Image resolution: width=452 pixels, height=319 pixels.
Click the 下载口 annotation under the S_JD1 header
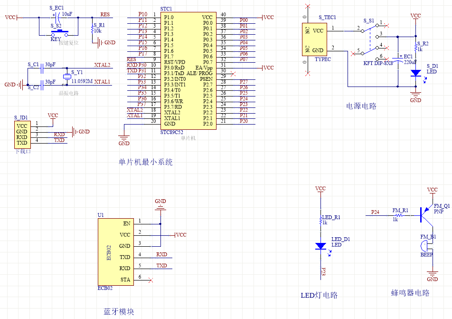coord(23,151)
